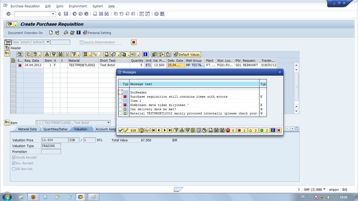Check the 'Purchase requisition still contains items' message box
The width and height of the screenshot is (358, 201).
click(120, 97)
